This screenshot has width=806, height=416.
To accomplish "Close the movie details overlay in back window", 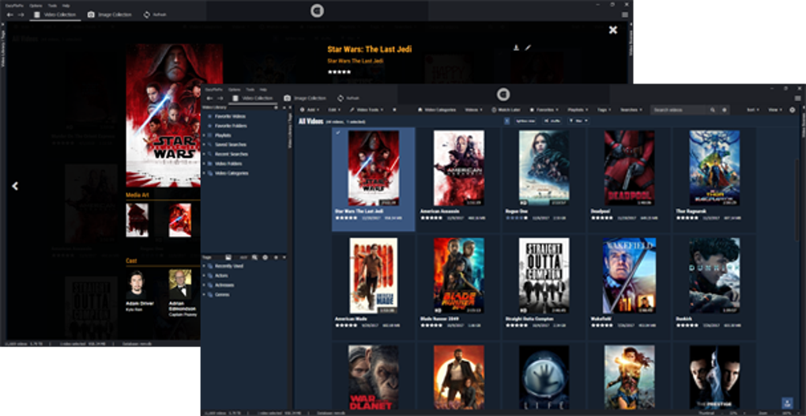I will (612, 30).
